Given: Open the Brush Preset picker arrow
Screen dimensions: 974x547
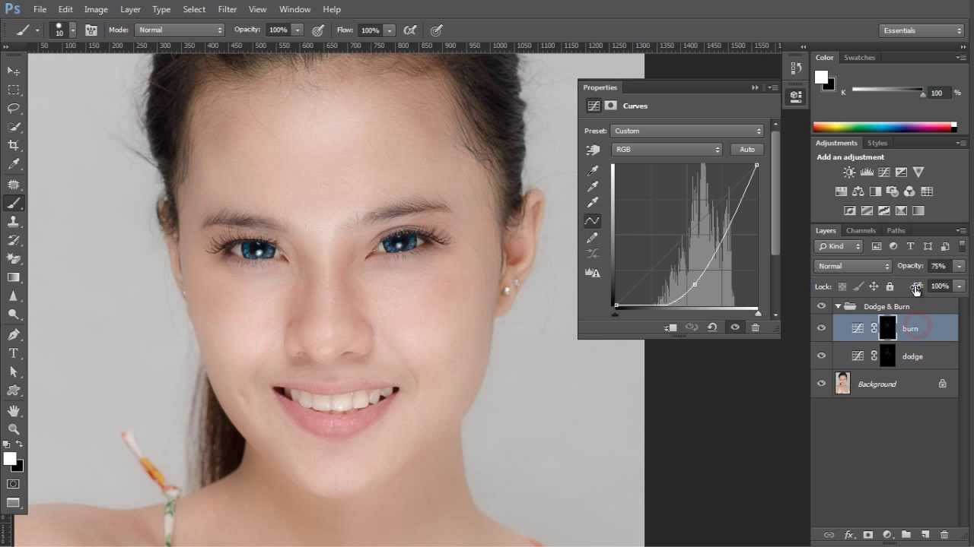Looking at the screenshot, I should pyautogui.click(x=72, y=30).
